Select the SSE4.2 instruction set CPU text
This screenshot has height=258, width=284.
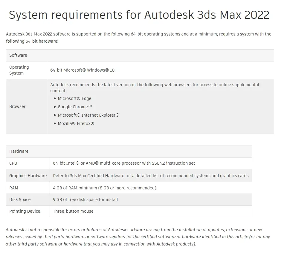coord(124,163)
